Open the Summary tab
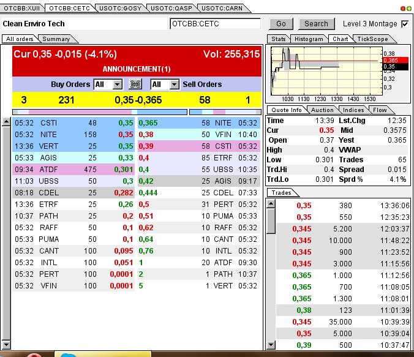Viewport: 414px width, 357px height. pos(56,39)
